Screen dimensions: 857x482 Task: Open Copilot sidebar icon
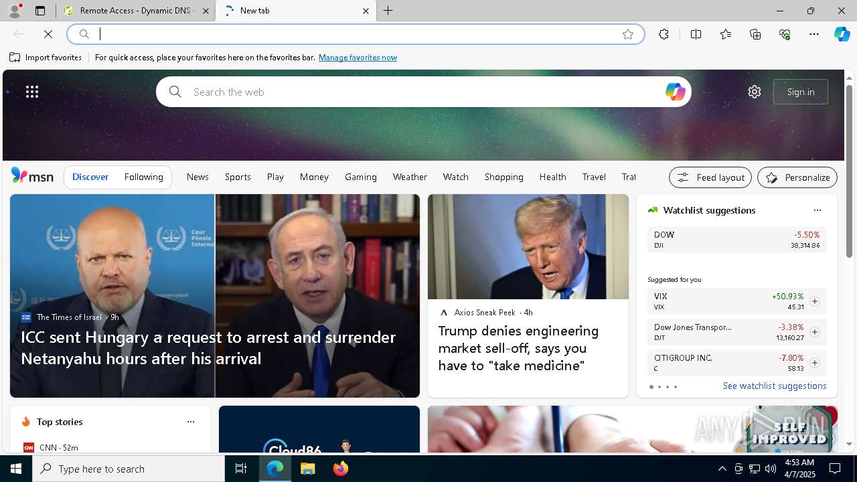click(x=842, y=34)
